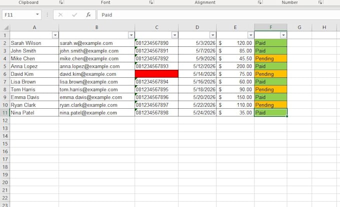
Task: Select the cell with Nina Patel
Action: (x=34, y=113)
